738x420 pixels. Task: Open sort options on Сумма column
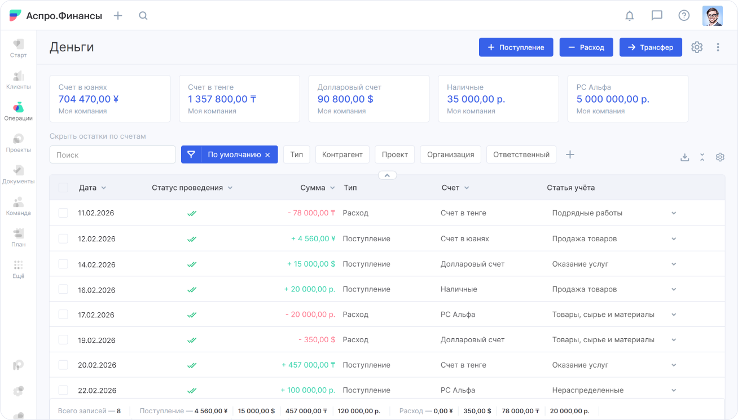332,188
